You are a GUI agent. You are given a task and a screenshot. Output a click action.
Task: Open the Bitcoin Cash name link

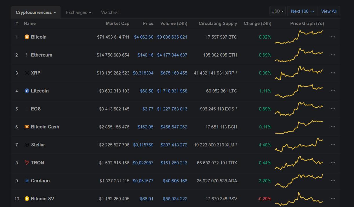tap(45, 127)
